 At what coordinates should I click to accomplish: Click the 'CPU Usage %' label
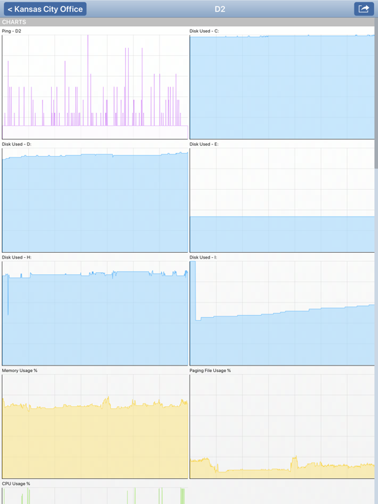coord(16,484)
